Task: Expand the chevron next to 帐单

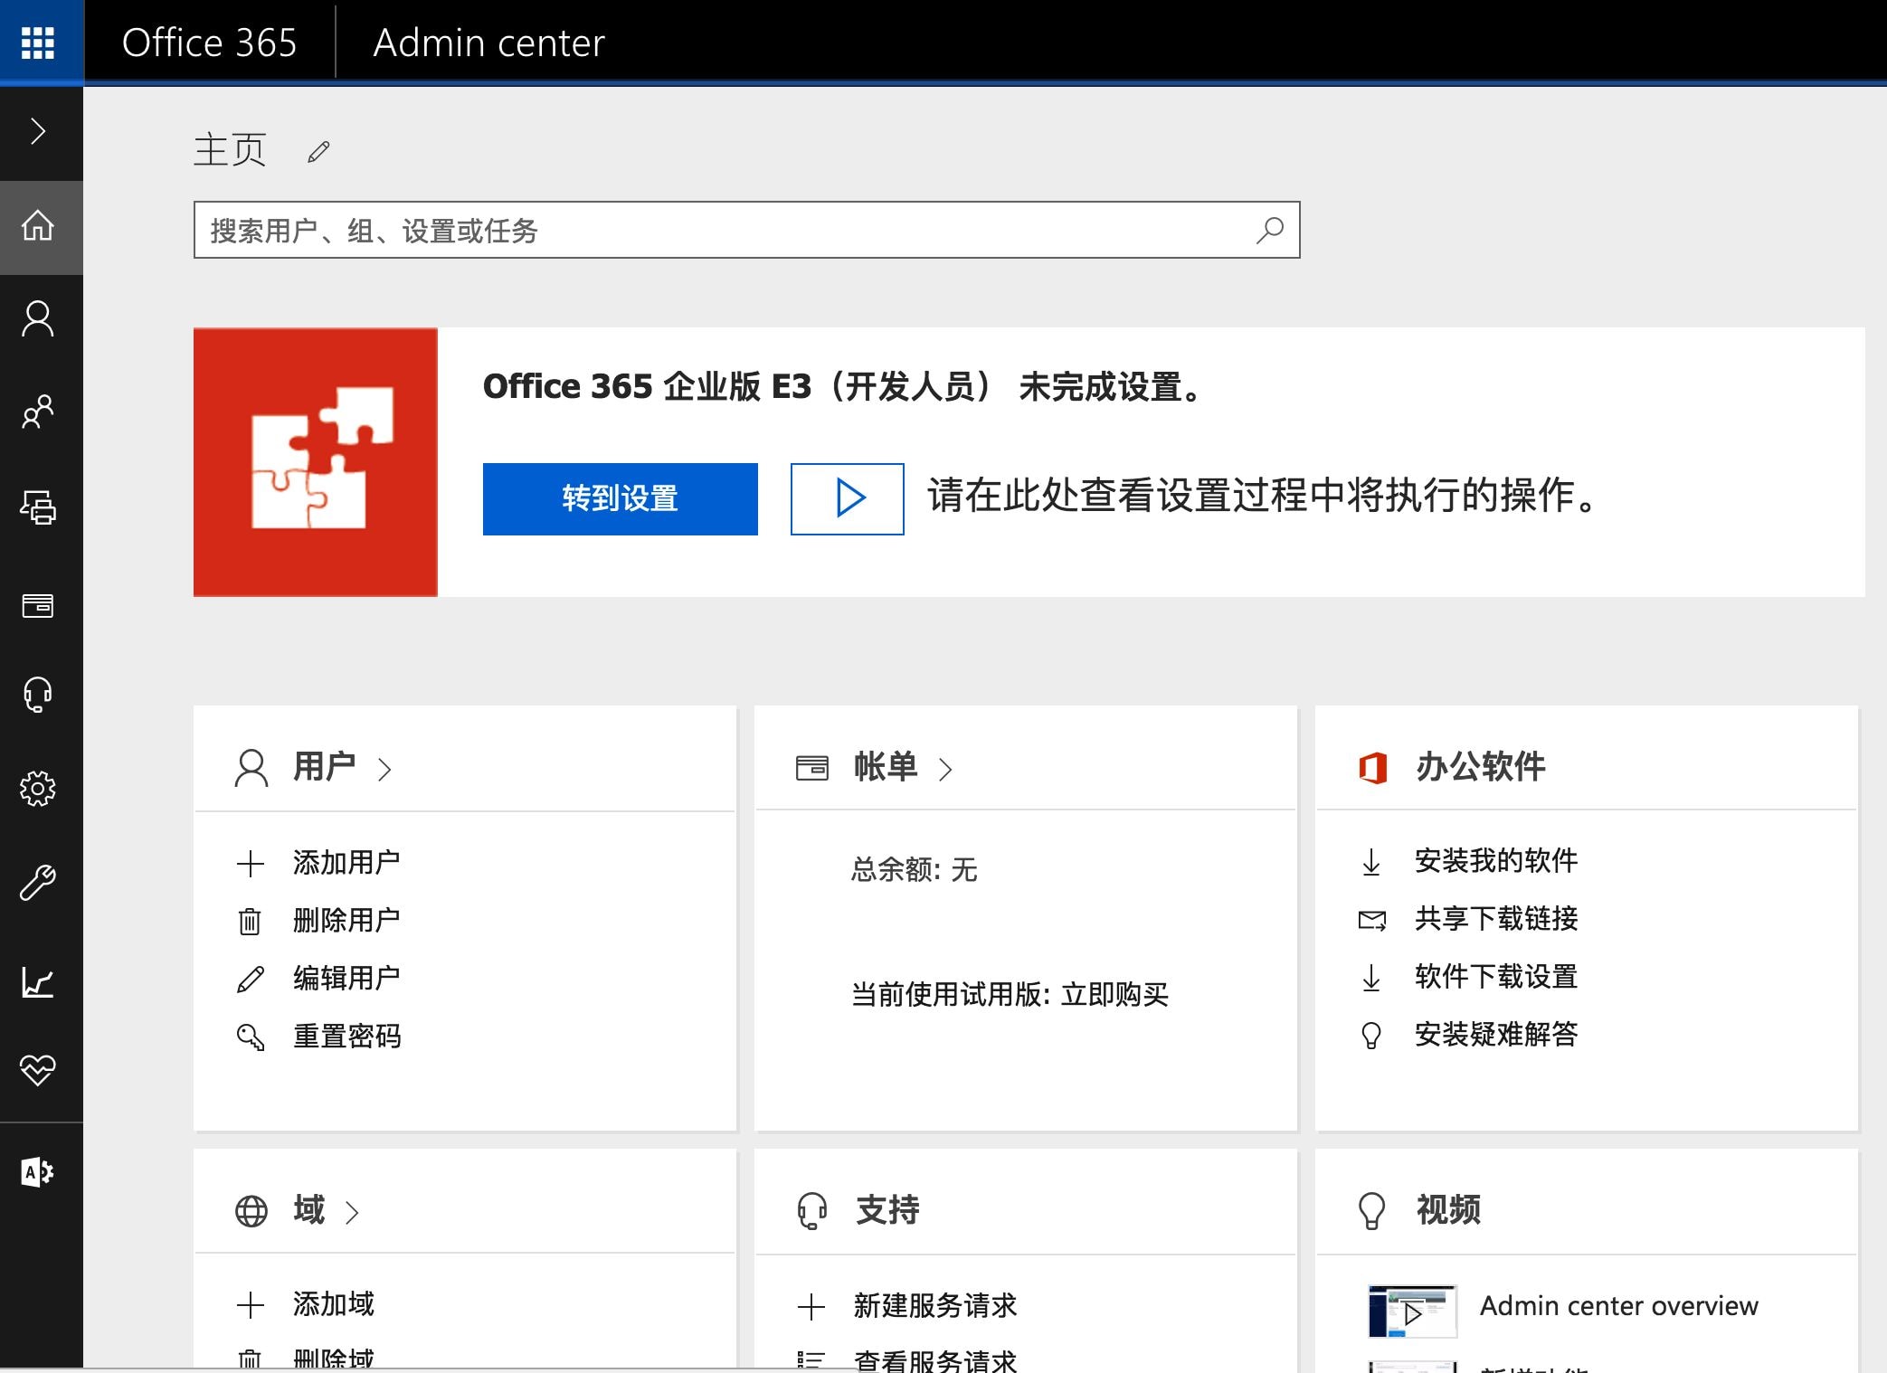Action: (x=946, y=770)
